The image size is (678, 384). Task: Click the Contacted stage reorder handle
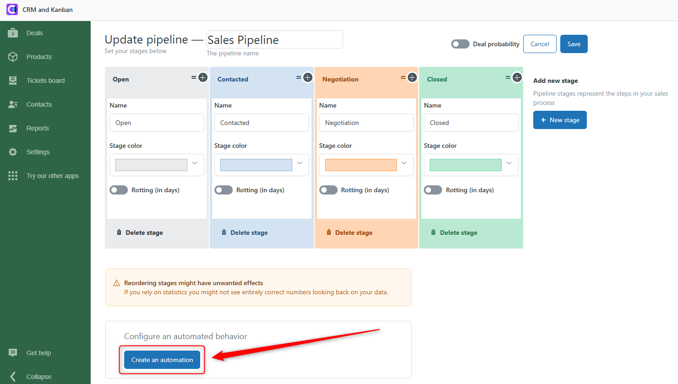coord(299,77)
